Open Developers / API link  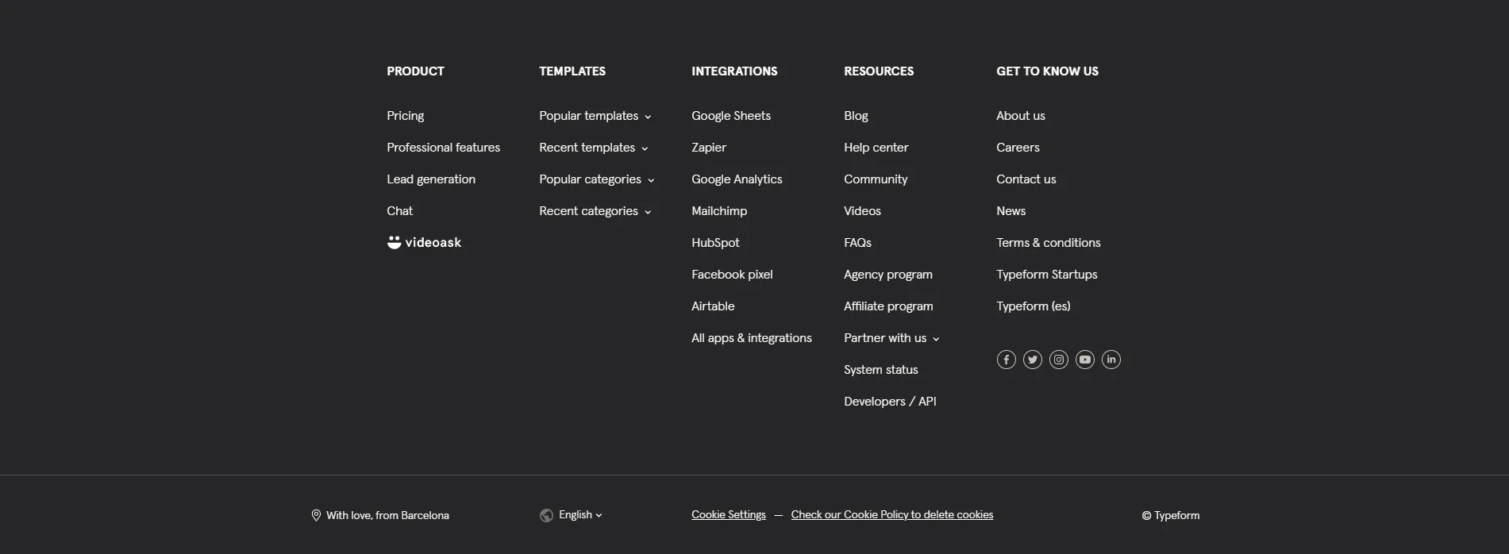(x=890, y=402)
